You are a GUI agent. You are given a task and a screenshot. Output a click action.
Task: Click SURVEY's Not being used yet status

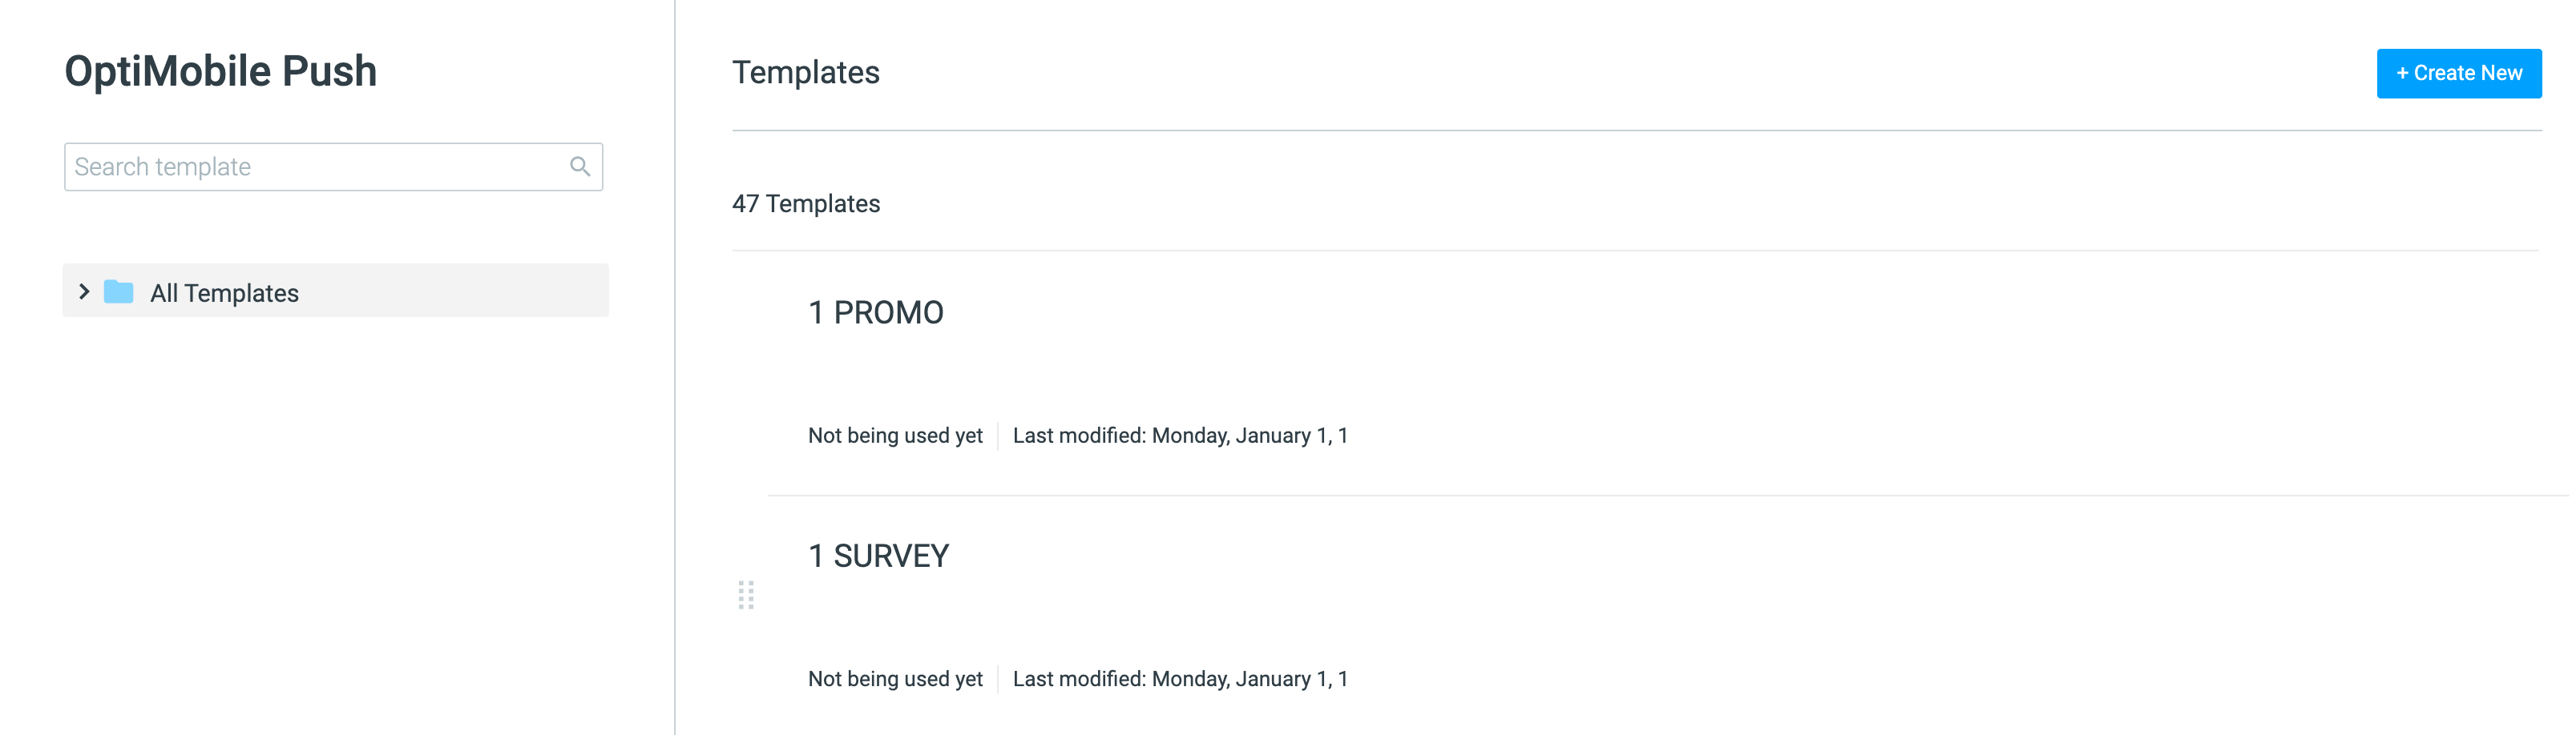coord(895,679)
